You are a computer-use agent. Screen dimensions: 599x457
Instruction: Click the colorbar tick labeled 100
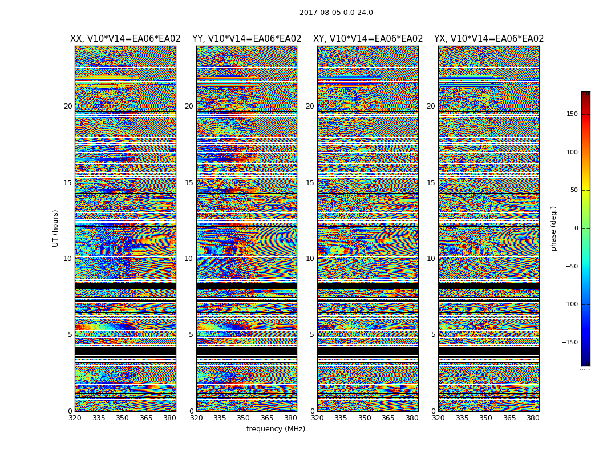point(572,152)
